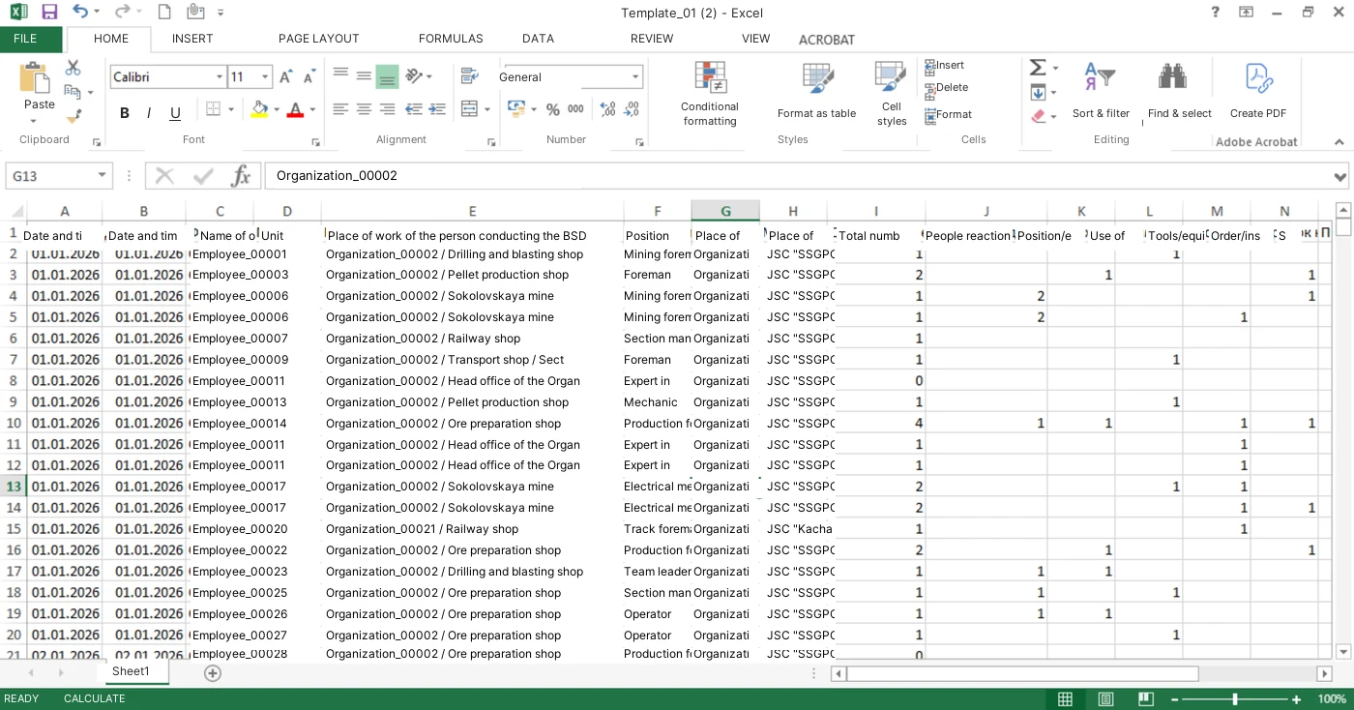Open the font name Calibri dropdown
Viewport: 1354px width, 710px height.
(x=220, y=77)
